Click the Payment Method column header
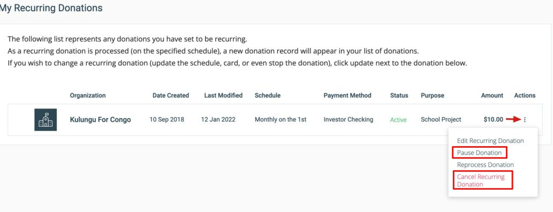553x212 pixels. (347, 95)
